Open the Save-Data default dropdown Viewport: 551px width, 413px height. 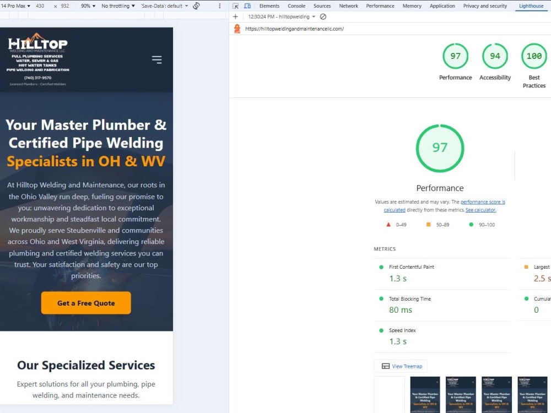[x=164, y=6]
